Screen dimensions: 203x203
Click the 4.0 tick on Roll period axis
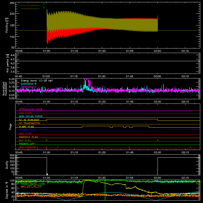pyautogui.click(x=12, y=63)
